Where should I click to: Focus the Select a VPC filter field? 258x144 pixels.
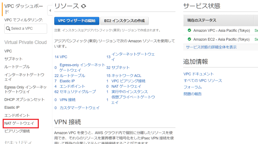click(x=26, y=29)
